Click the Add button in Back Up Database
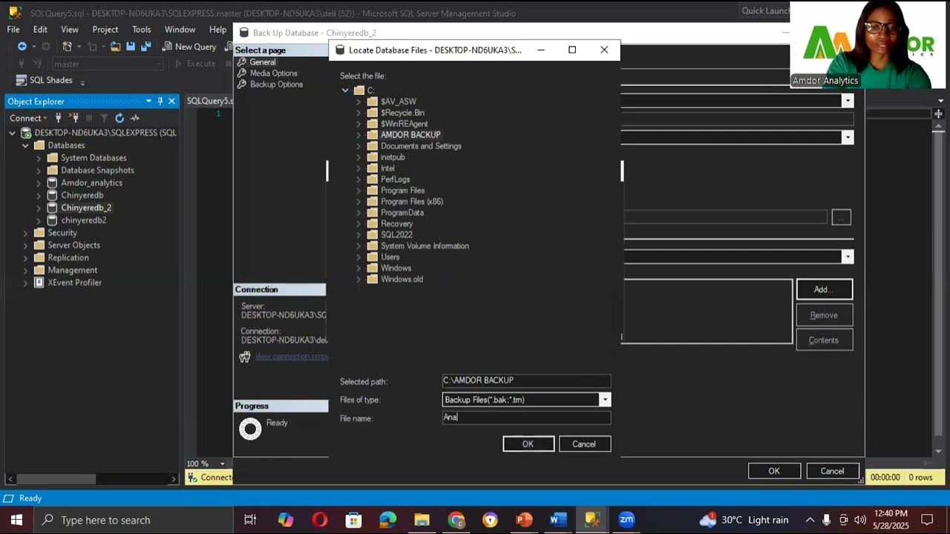The height and width of the screenshot is (534, 950). coord(824,290)
